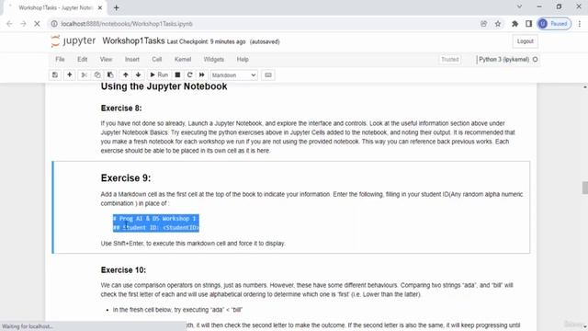The width and height of the screenshot is (588, 331).
Task: Interrupt the kernel with stop icon
Action: point(177,75)
